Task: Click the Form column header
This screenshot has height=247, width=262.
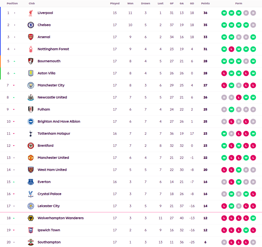Action: [238, 4]
